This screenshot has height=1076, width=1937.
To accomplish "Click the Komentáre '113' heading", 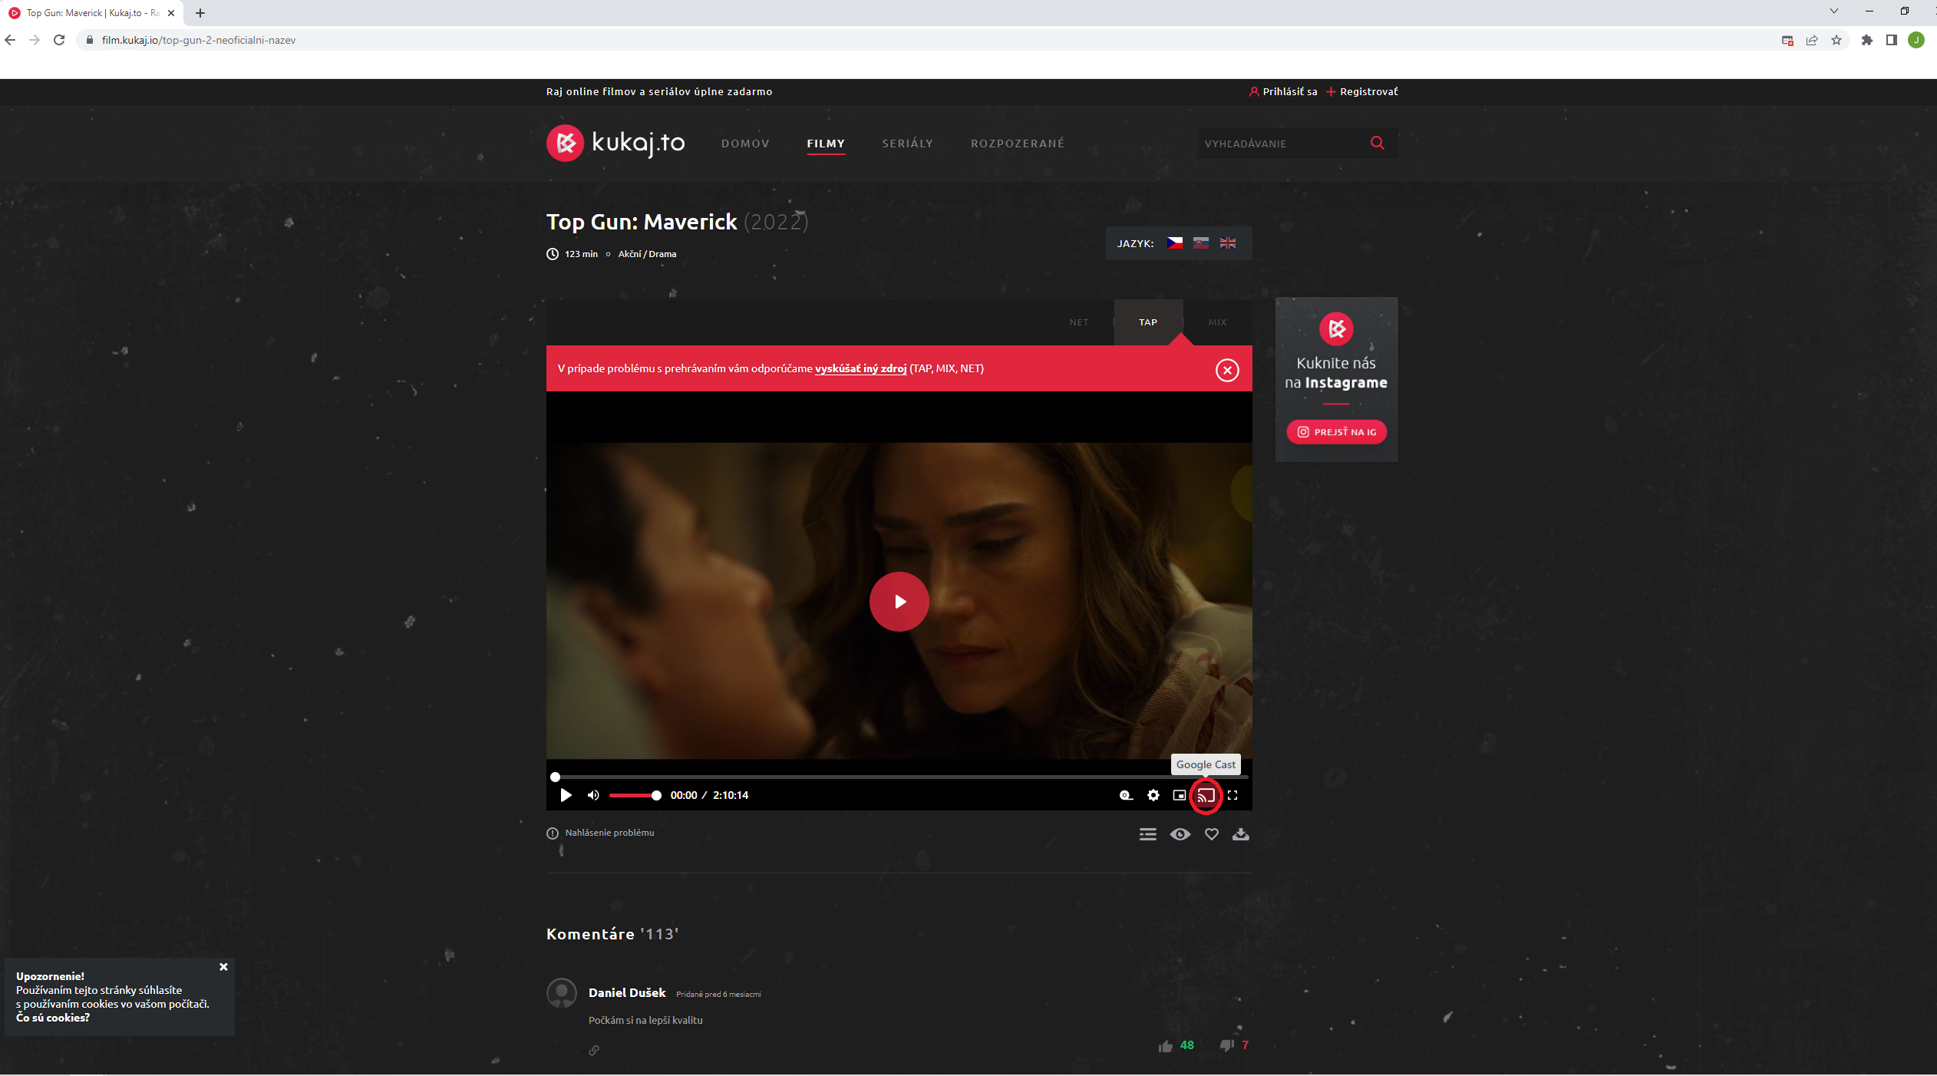I will point(612,935).
